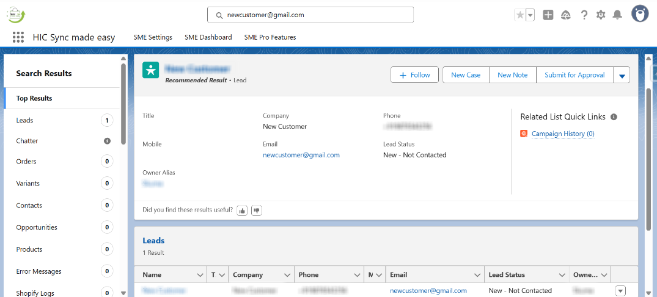This screenshot has width=657, height=297.
Task: Click New Case button
Action: tap(466, 75)
